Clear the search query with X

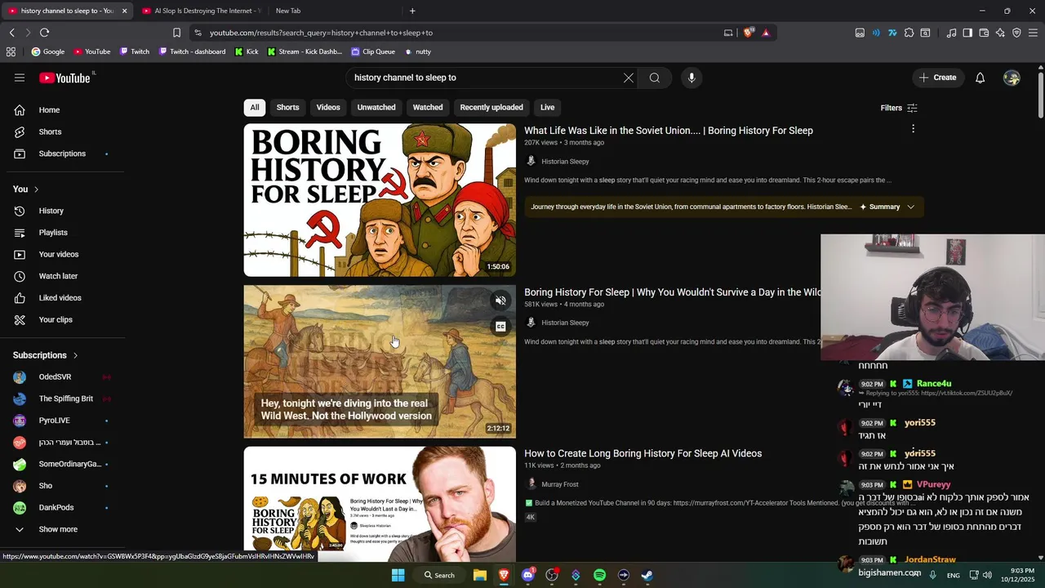pos(629,78)
